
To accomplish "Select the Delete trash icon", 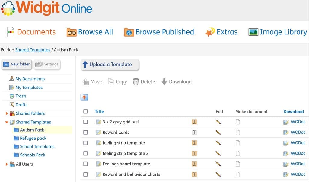I will (136, 81).
